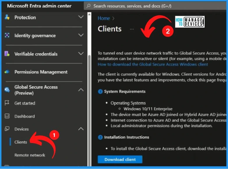Expand the Protection section chevron
The height and width of the screenshot is (169, 228).
click(x=81, y=17)
